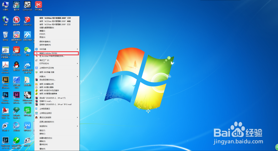Open the Lightroom 5.7 64位 shortcut

coord(5,143)
